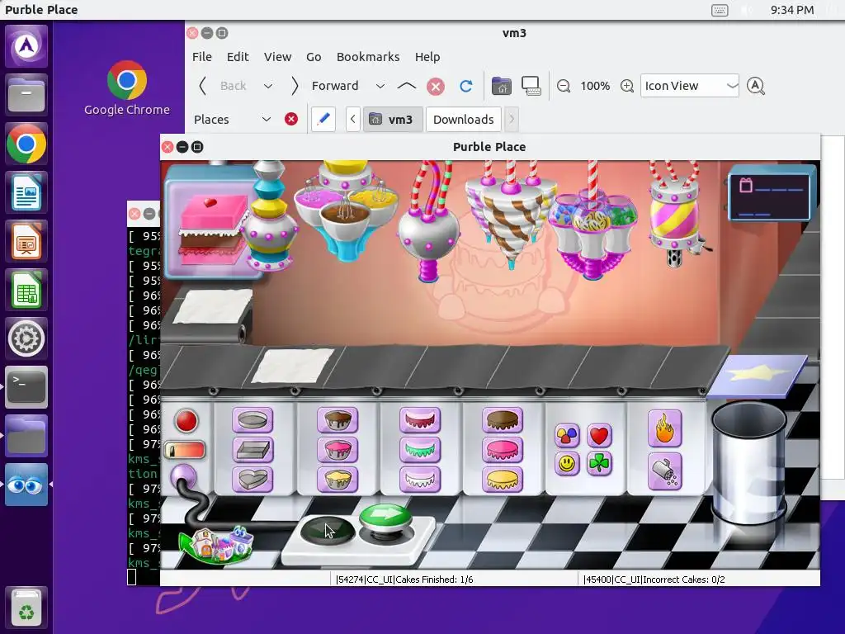
Task: Click the round red stop button
Action: click(x=186, y=421)
